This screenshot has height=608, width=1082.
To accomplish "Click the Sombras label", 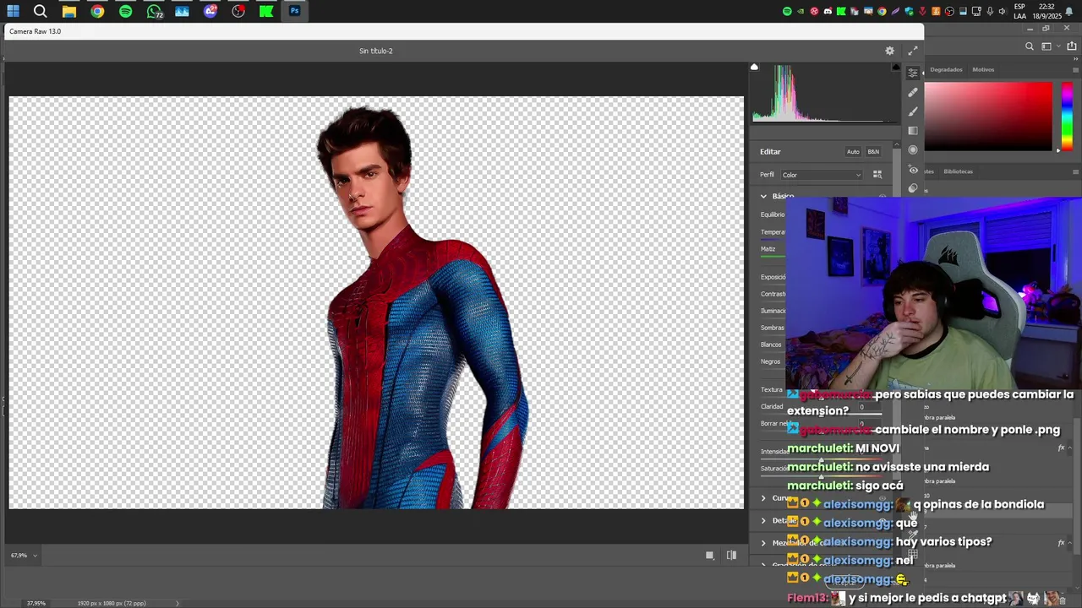I will 773,328.
